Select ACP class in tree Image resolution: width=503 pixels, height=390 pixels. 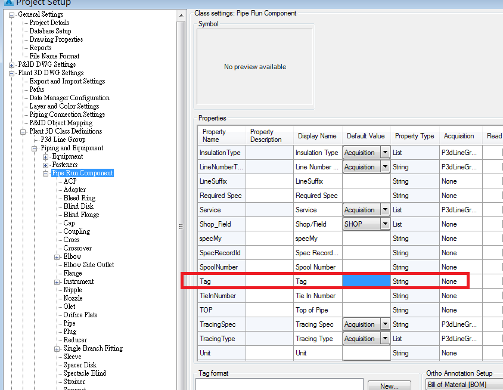pos(70,181)
